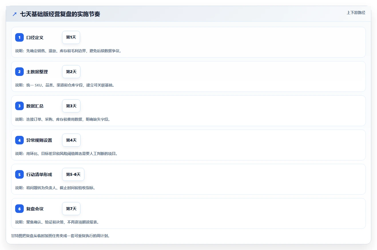Click the footer note starting 甘特图把复盘
Image resolution: width=377 pixels, height=250 pixels.
[60, 236]
